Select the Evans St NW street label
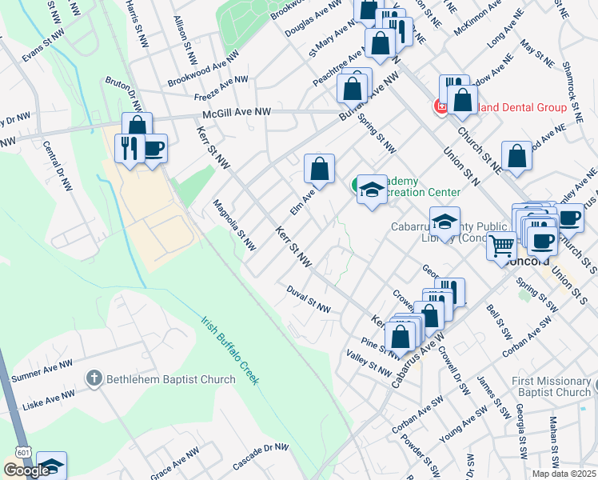598x480 pixels. point(43,46)
